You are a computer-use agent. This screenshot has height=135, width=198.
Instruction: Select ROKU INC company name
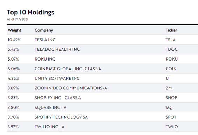click(x=45, y=59)
